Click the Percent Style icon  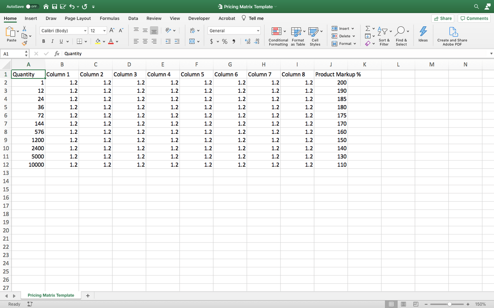tap(225, 41)
